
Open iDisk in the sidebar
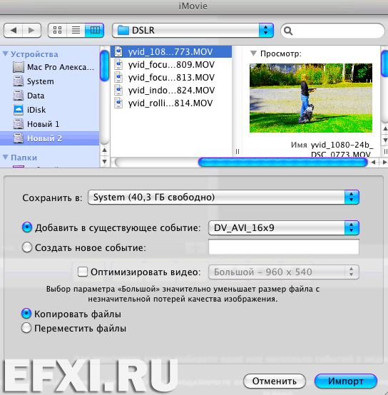pos(50,110)
